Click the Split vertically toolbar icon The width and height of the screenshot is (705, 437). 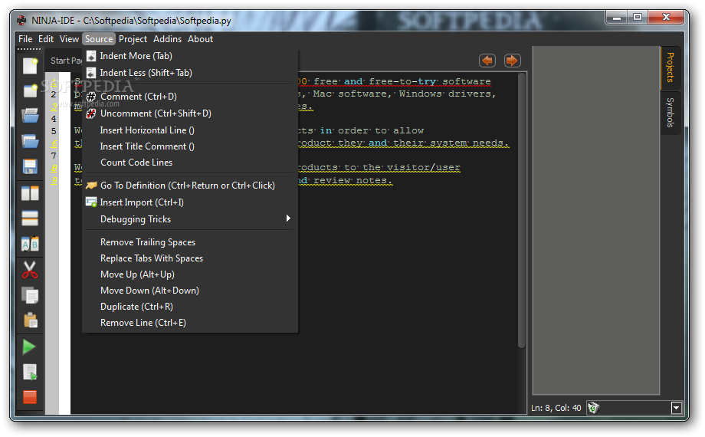coord(30,193)
